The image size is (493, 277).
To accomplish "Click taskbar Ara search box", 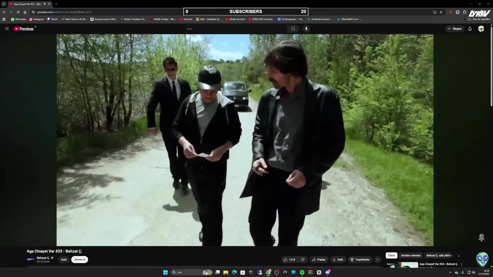I will click(191, 272).
